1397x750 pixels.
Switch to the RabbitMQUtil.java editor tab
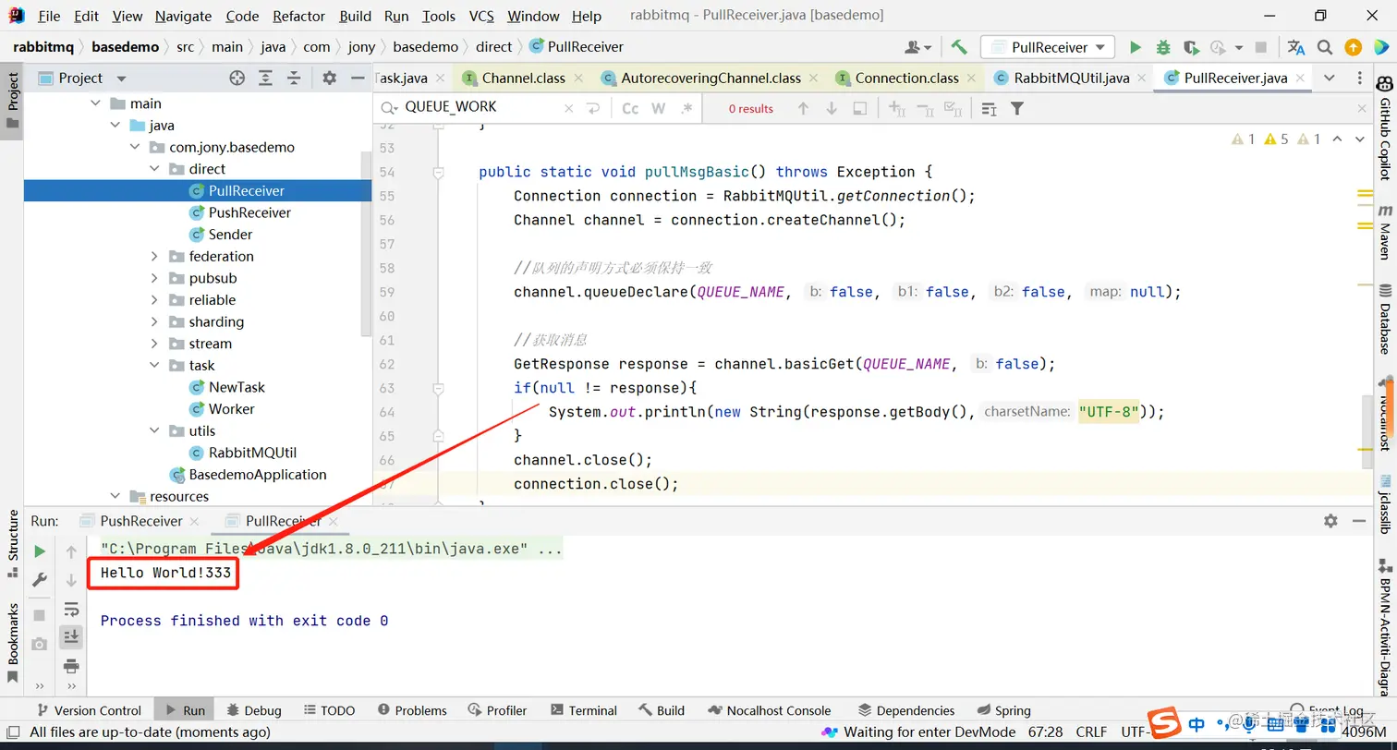click(x=1071, y=79)
